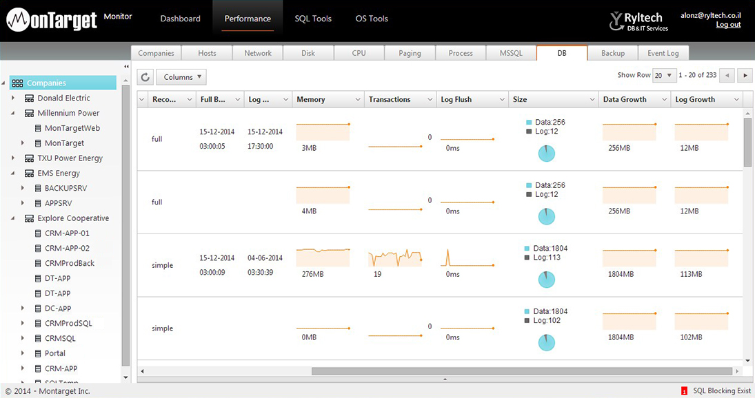The image size is (755, 398).
Task: Open the Transactions column header menu arrow
Action: click(x=430, y=99)
